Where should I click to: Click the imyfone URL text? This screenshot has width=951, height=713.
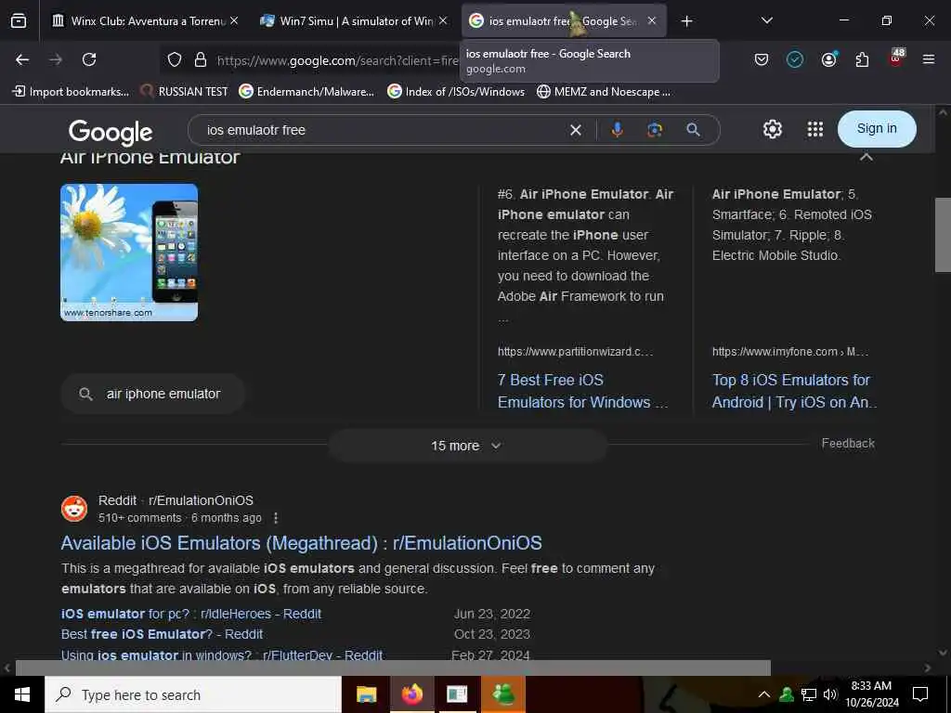[x=790, y=352]
